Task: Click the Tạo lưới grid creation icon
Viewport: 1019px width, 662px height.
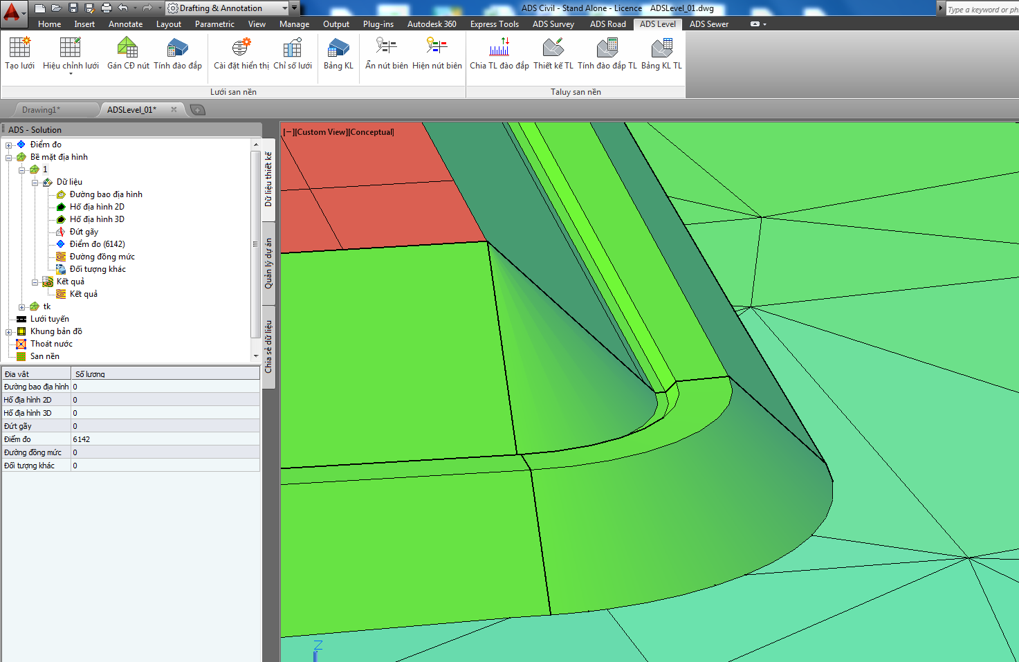Action: 19,53
